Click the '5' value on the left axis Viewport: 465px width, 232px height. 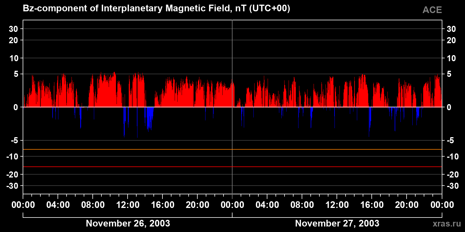[16, 74]
